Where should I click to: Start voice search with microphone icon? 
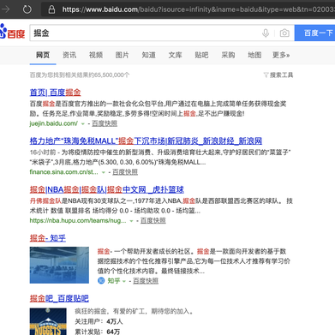266,33
